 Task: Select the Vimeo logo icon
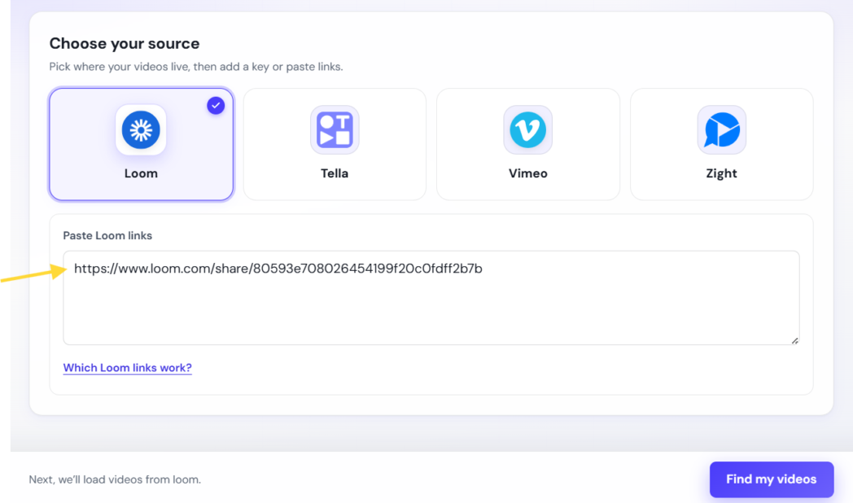click(527, 130)
